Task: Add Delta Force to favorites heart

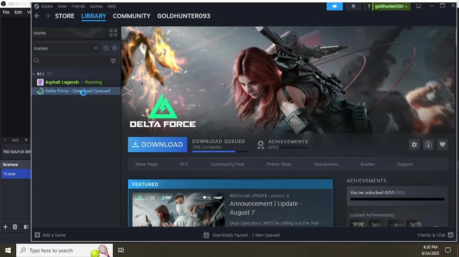Action: pyautogui.click(x=442, y=145)
